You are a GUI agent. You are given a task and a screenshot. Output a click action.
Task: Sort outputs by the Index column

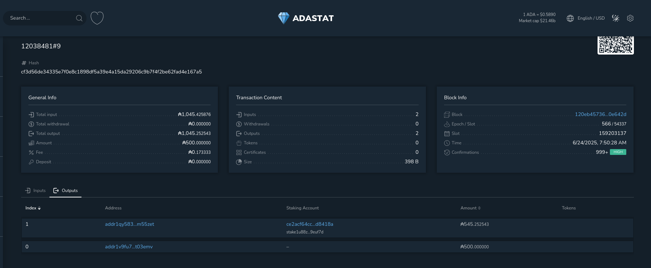pyautogui.click(x=33, y=208)
